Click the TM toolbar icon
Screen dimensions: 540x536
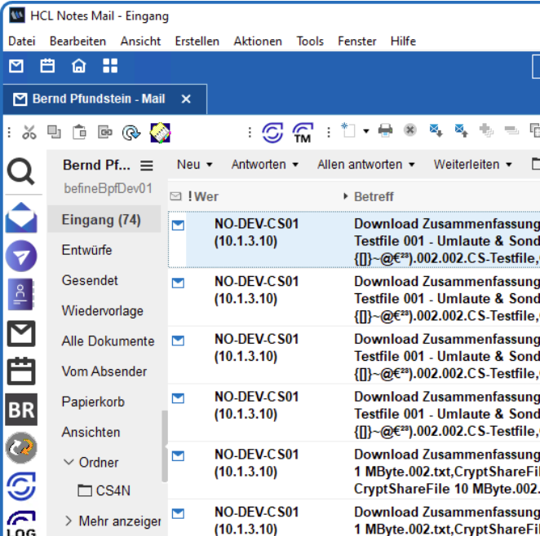pos(303,132)
